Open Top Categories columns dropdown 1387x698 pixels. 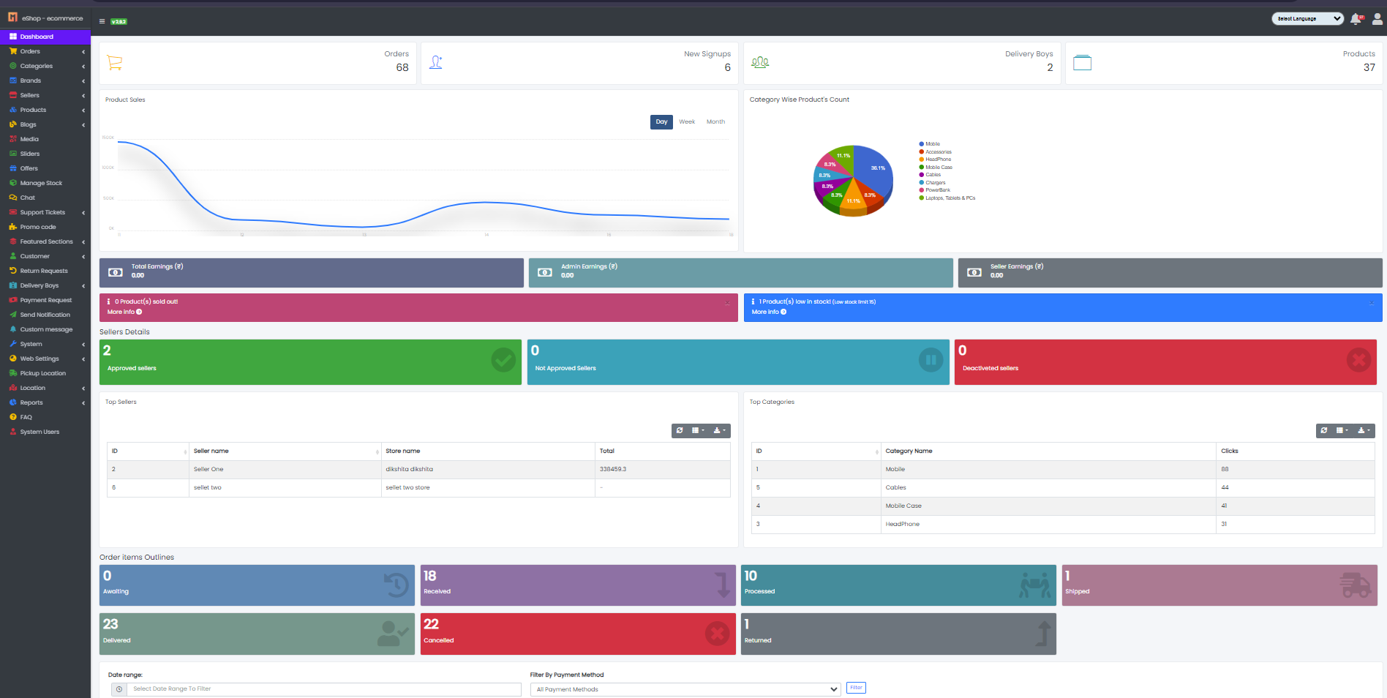(x=1342, y=431)
